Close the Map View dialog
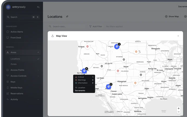Screen dimensions: 187x117 178,36
